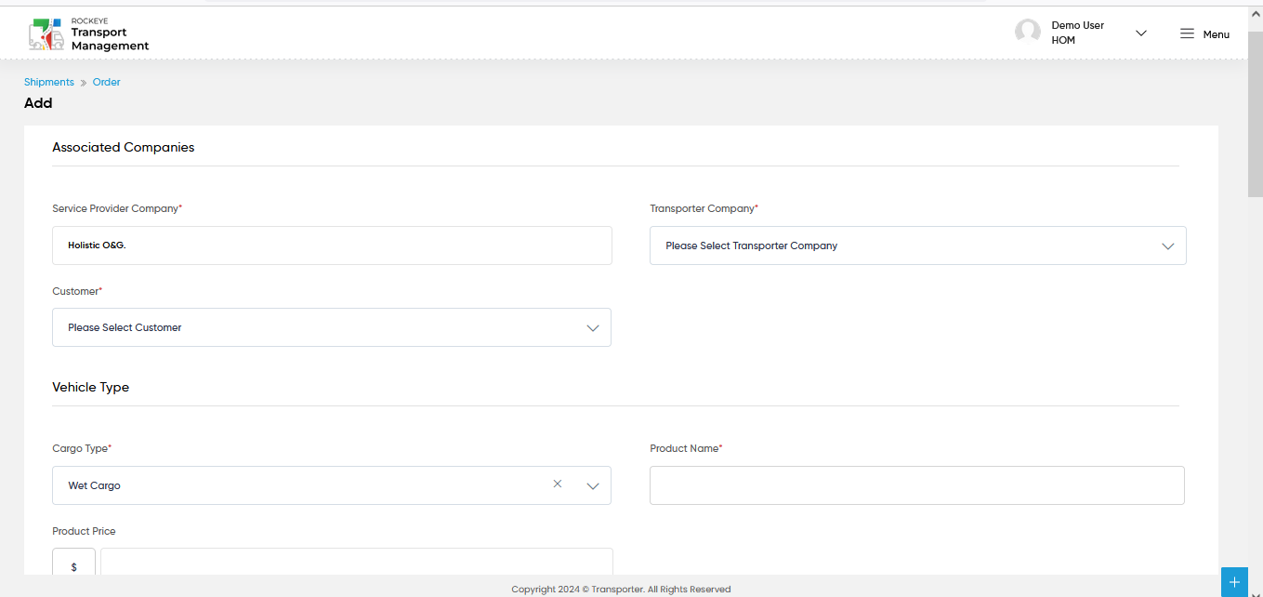
Task: Click the dollar sign currency box
Action: coord(73,566)
